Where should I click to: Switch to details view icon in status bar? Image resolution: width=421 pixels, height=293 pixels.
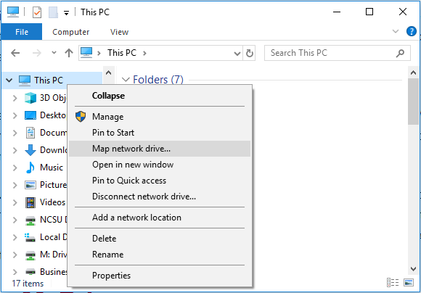(x=393, y=283)
